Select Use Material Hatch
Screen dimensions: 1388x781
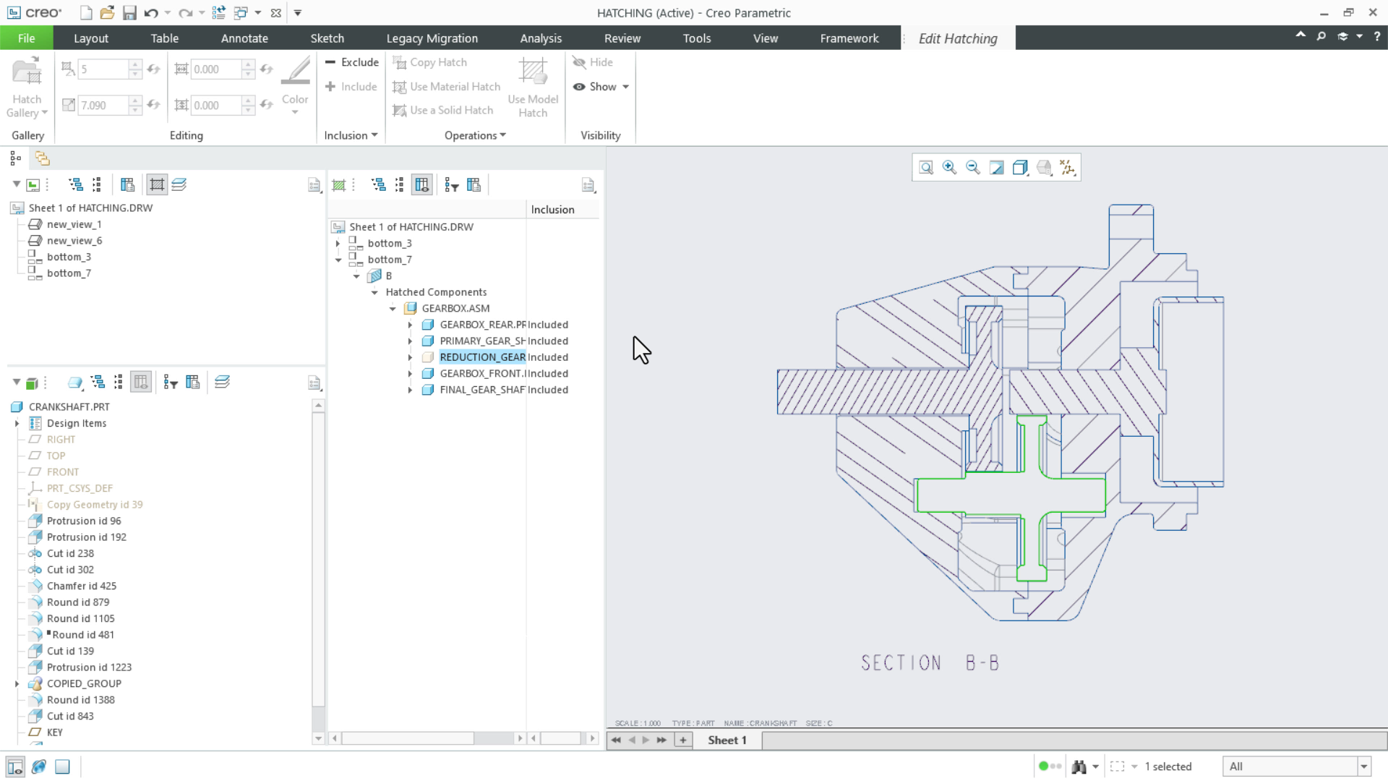point(446,86)
